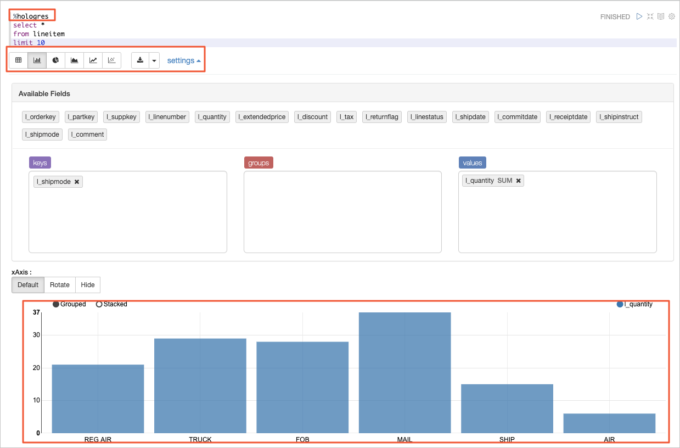Image resolution: width=680 pixels, height=448 pixels.
Task: Select the area chart view icon
Action: tap(75, 60)
